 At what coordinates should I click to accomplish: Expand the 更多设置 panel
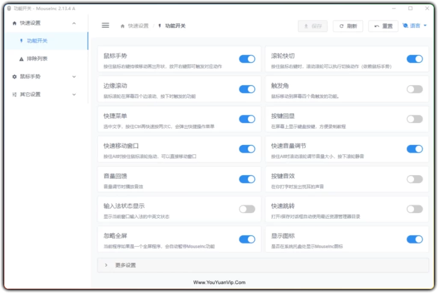[106, 265]
